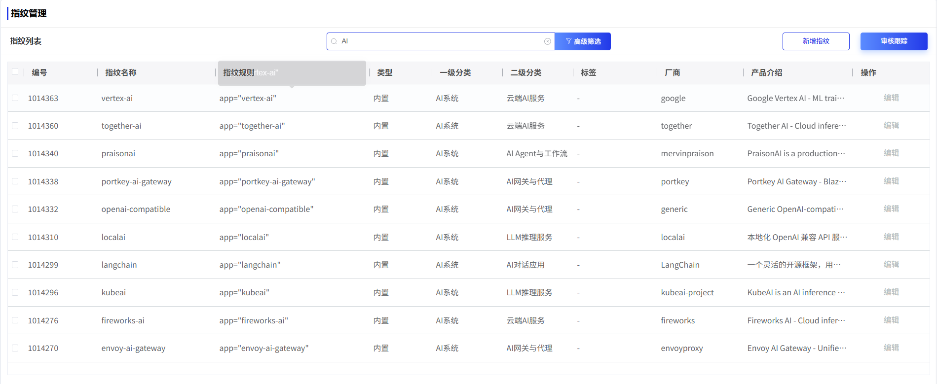Click description starting Google Vertex AI
The height and width of the screenshot is (384, 937).
pos(796,98)
